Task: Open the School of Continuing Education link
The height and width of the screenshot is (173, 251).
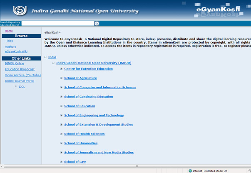Action: 89,97
